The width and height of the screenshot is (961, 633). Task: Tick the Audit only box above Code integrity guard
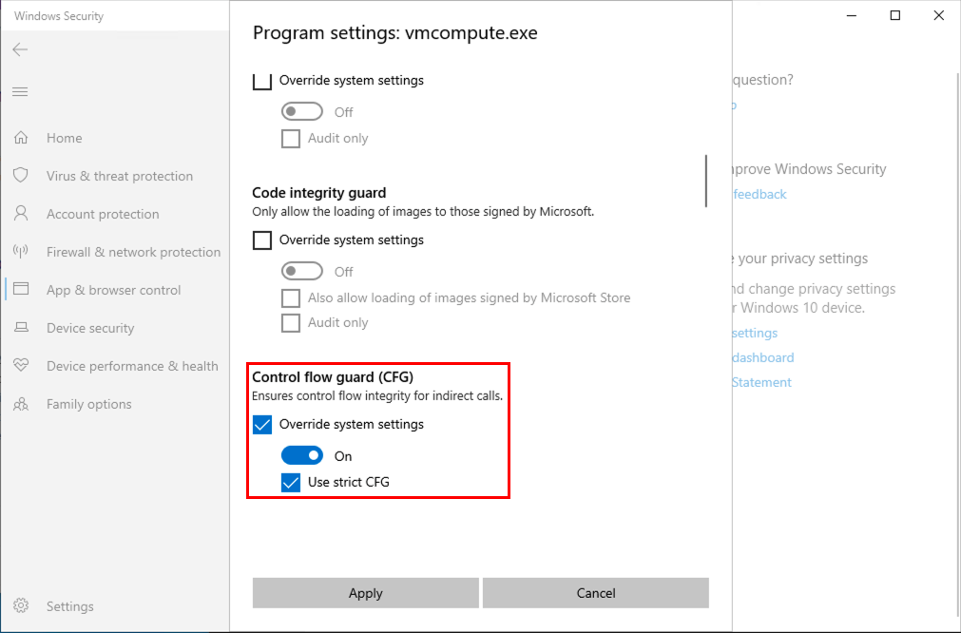[291, 139]
